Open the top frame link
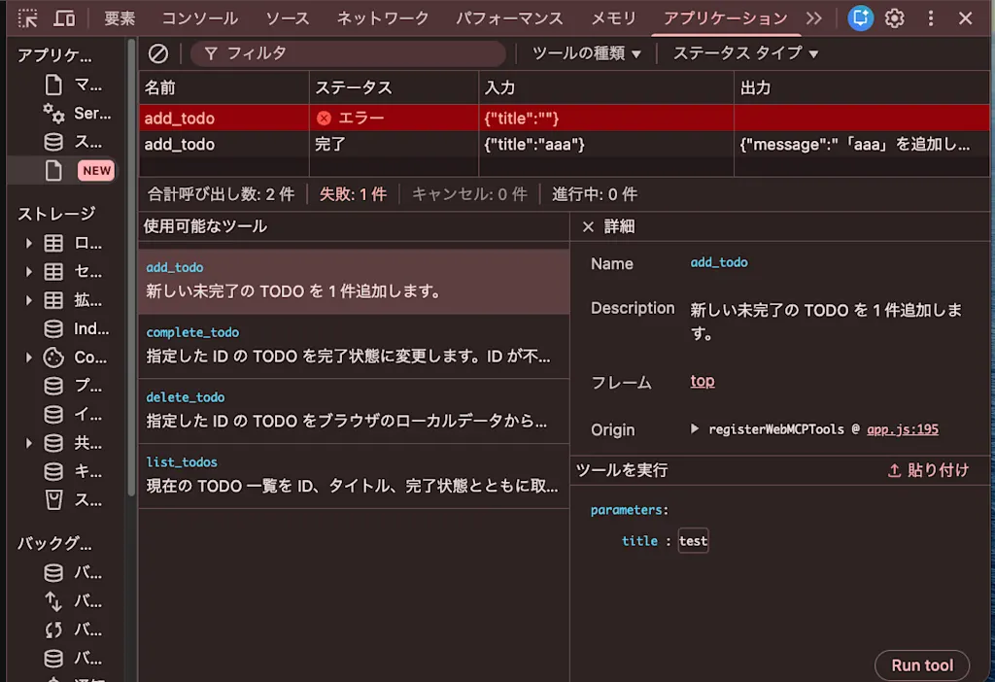 pyautogui.click(x=702, y=381)
